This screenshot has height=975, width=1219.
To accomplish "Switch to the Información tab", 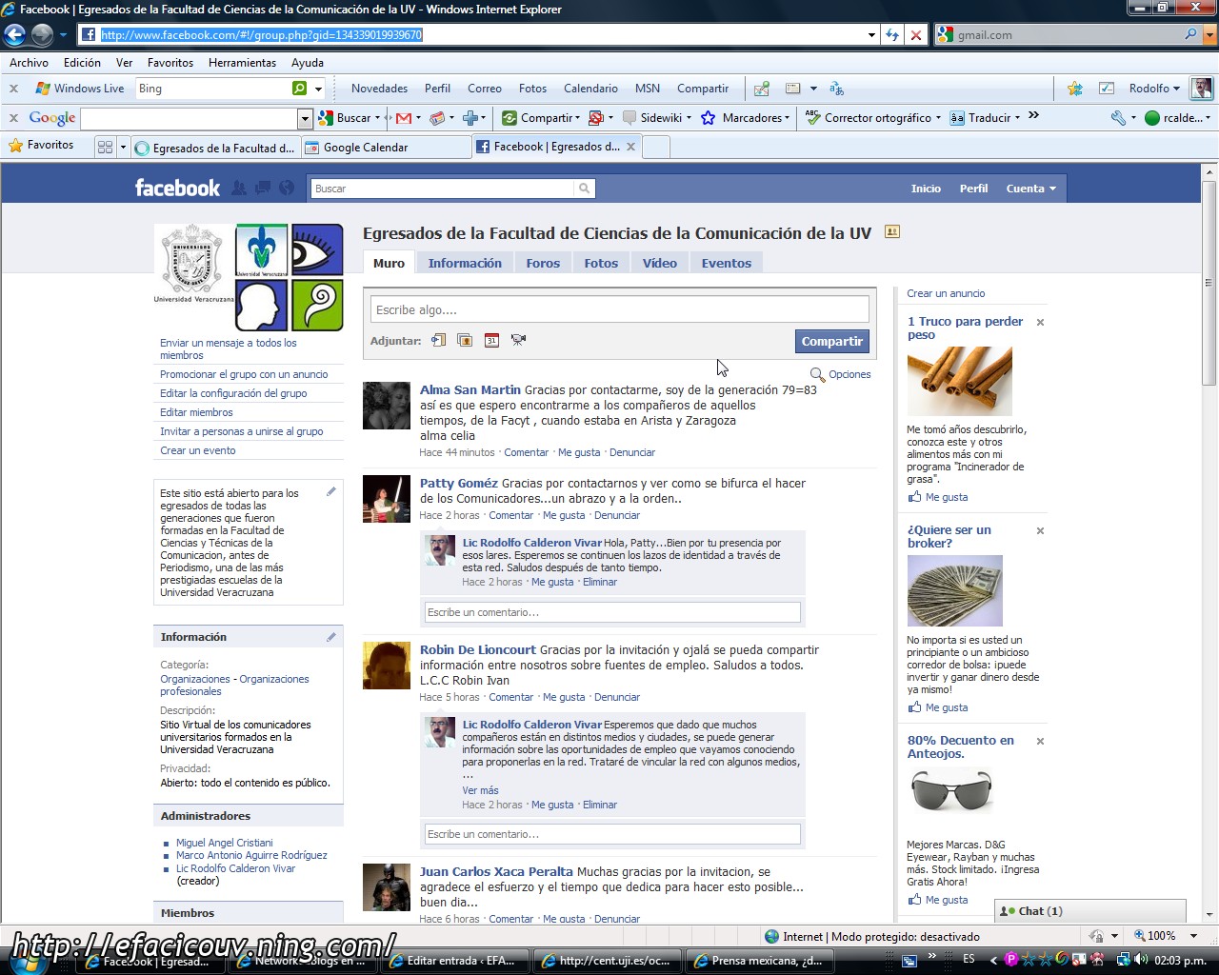I will pos(465,264).
